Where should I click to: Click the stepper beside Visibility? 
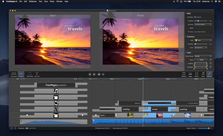211,64
